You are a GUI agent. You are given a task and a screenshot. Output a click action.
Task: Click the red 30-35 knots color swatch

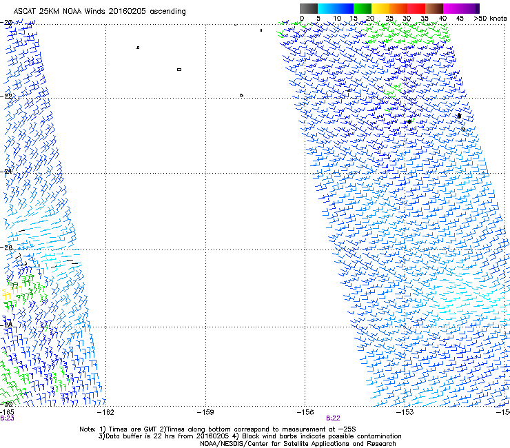click(416, 8)
